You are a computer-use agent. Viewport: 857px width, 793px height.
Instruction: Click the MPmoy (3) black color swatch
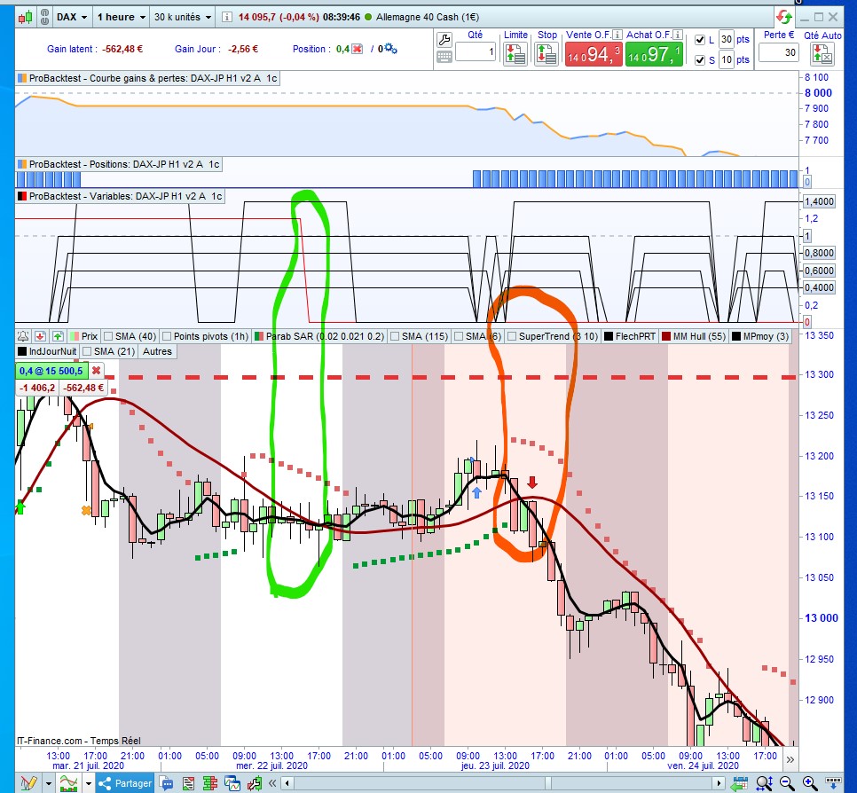point(736,336)
